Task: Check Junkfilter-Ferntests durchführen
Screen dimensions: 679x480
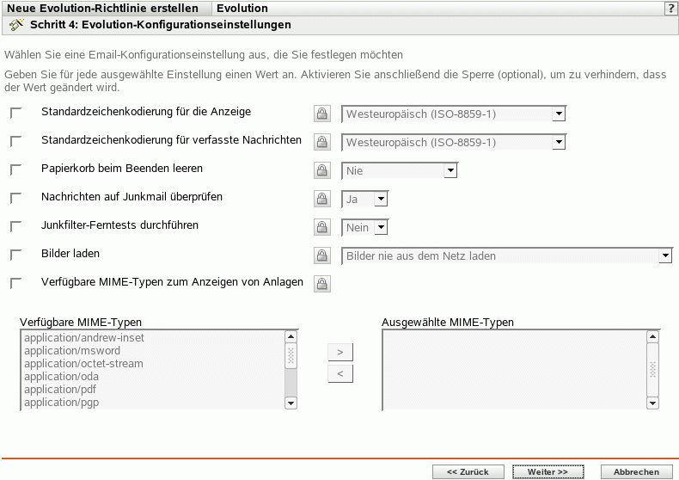Action: click(x=15, y=226)
